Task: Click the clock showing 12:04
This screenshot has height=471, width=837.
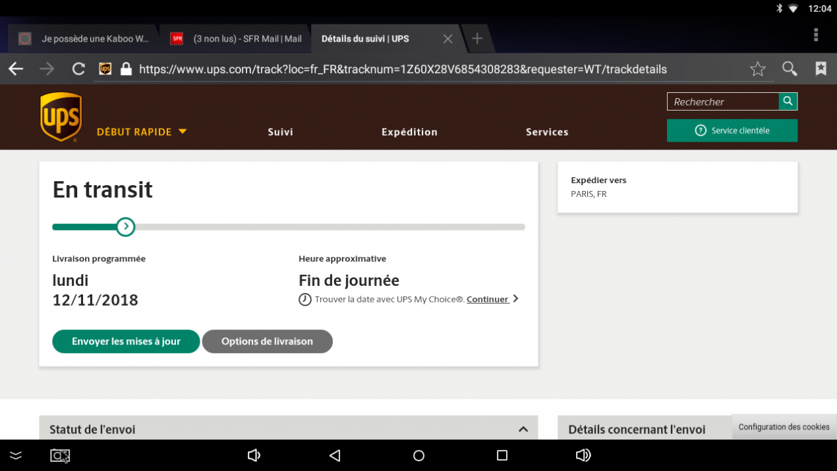Action: coord(820,9)
